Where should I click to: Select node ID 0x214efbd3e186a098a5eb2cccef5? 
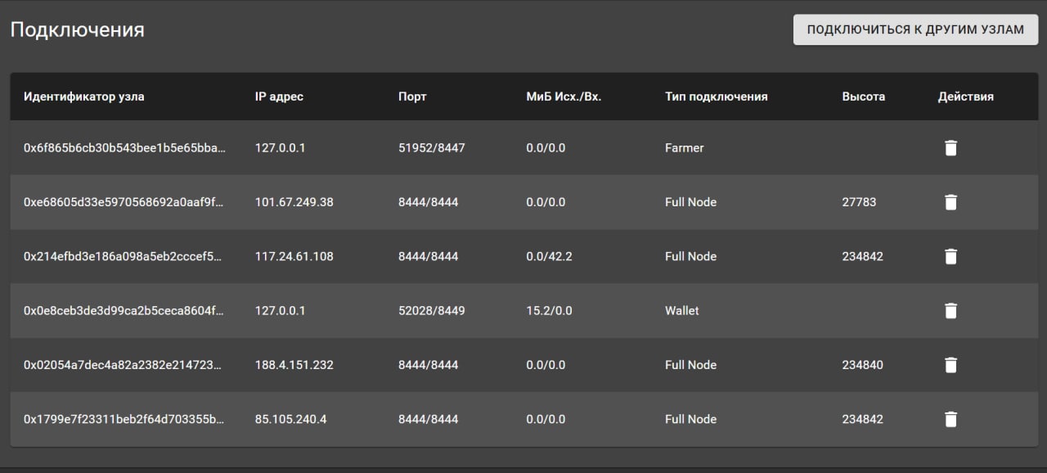pyautogui.click(x=124, y=256)
